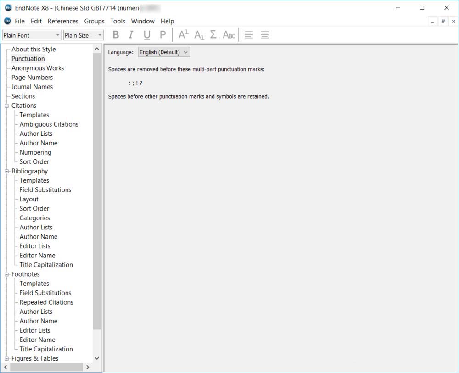Click the Small Caps icon
The height and width of the screenshot is (373, 459).
229,35
